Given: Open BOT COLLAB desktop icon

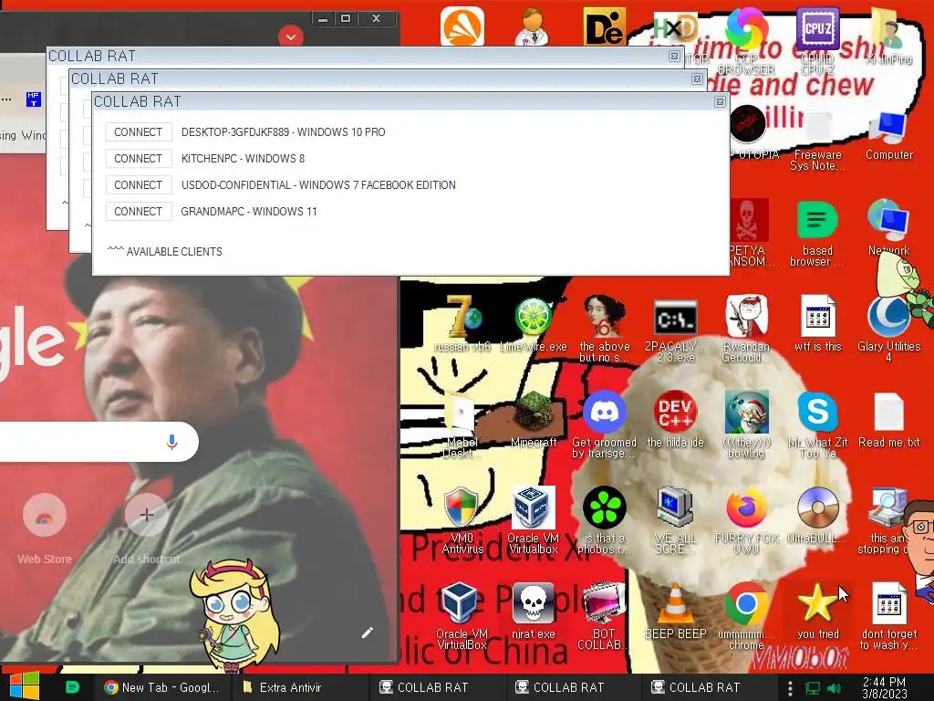Looking at the screenshot, I should click(604, 616).
